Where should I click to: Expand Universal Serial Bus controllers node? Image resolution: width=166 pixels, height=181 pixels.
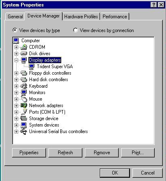16,131
